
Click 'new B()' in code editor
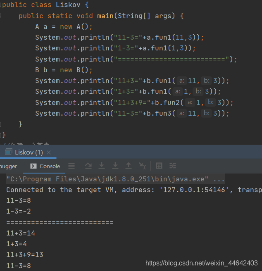click(x=74, y=70)
